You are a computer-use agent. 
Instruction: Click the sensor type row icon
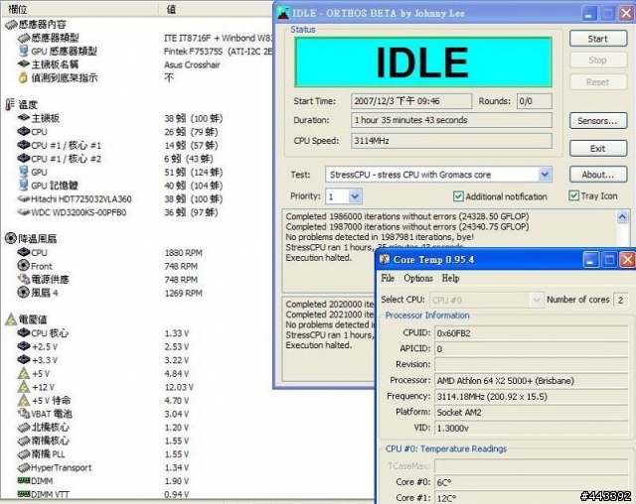point(24,38)
